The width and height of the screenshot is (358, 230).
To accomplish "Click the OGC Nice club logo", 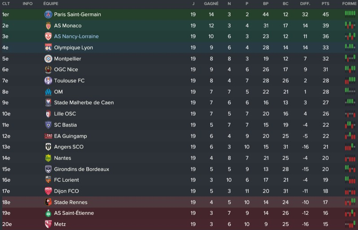I will point(48,69).
